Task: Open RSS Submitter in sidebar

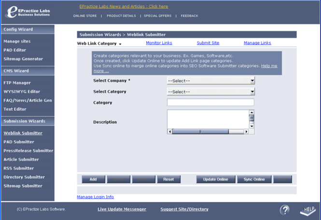Action: (x=18, y=168)
